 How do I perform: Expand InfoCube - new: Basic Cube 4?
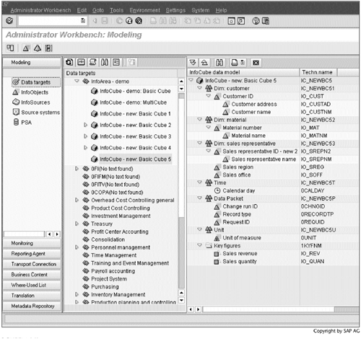click(85, 148)
